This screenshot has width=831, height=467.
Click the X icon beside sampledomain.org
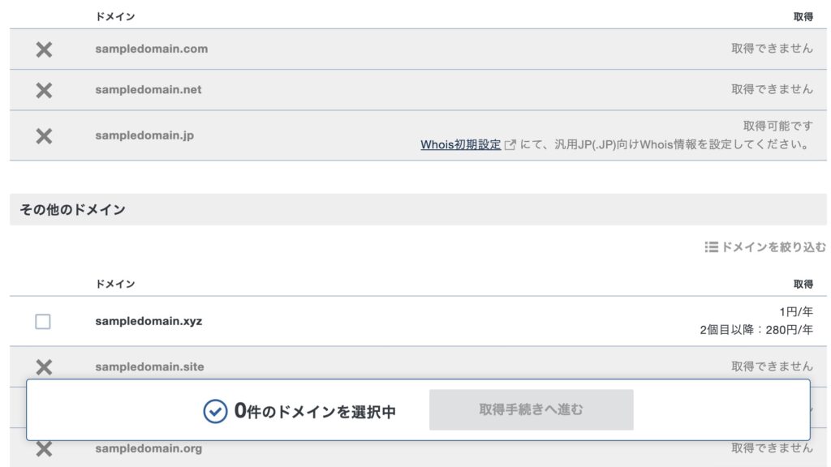(x=44, y=448)
